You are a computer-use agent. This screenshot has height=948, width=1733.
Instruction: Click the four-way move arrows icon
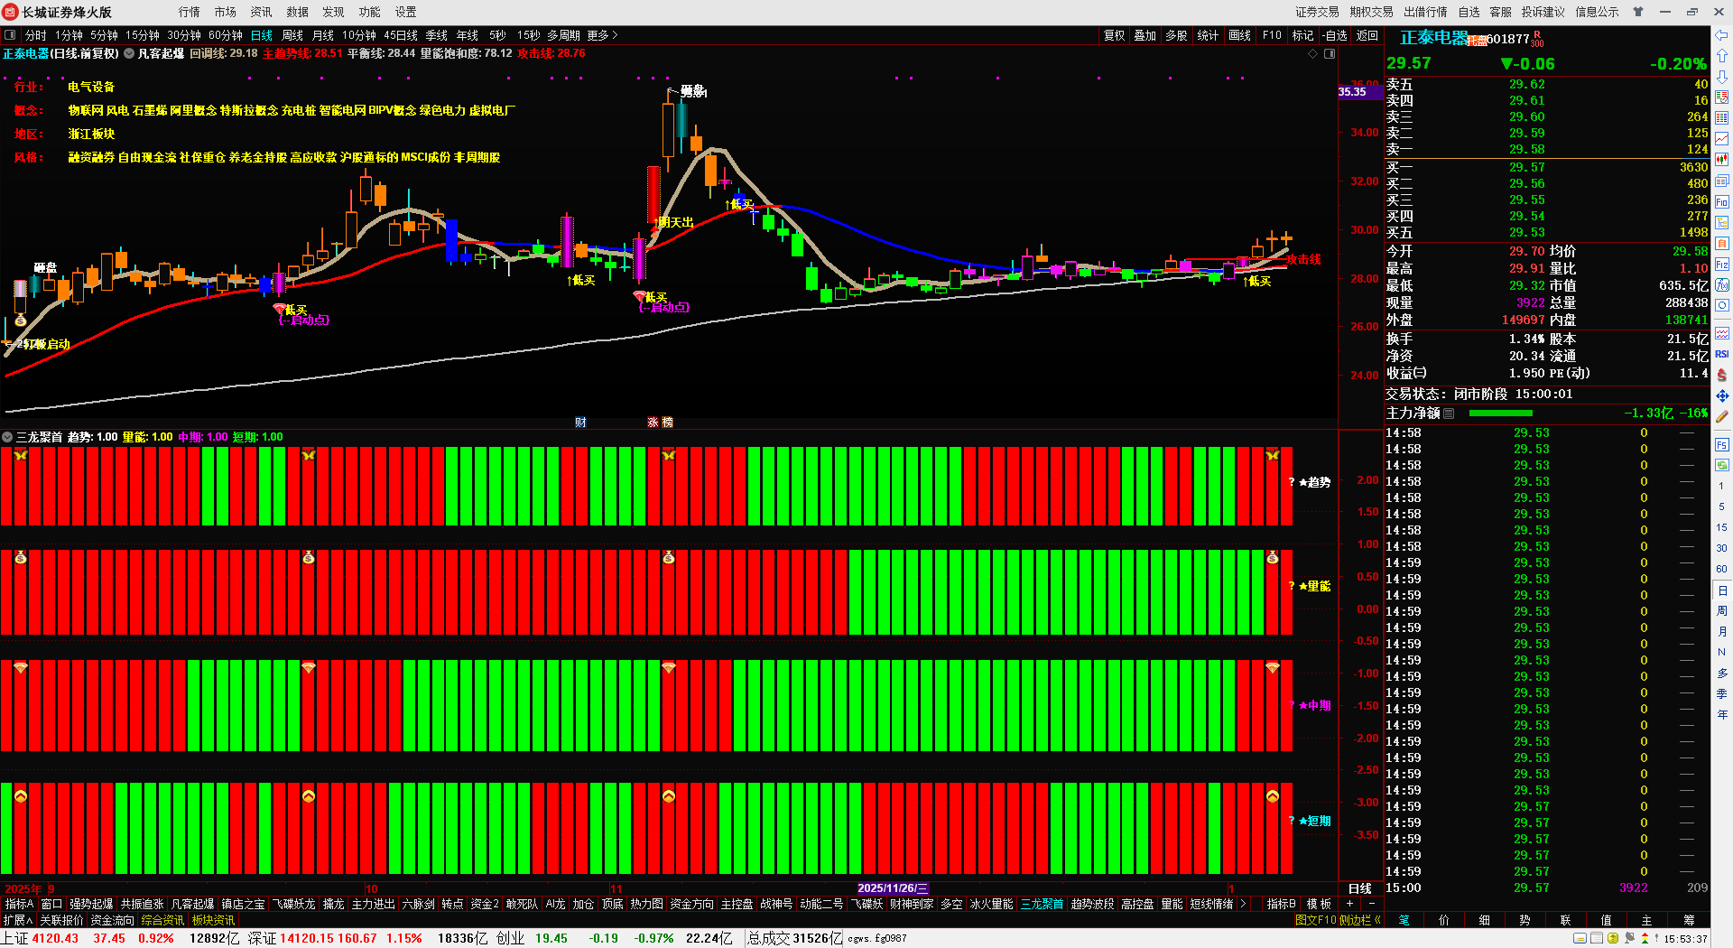(1722, 395)
